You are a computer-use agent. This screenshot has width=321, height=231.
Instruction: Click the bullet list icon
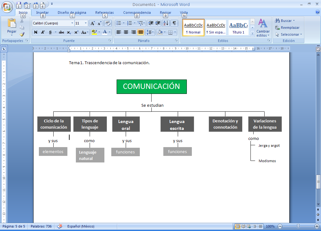pyautogui.click(x=119, y=23)
